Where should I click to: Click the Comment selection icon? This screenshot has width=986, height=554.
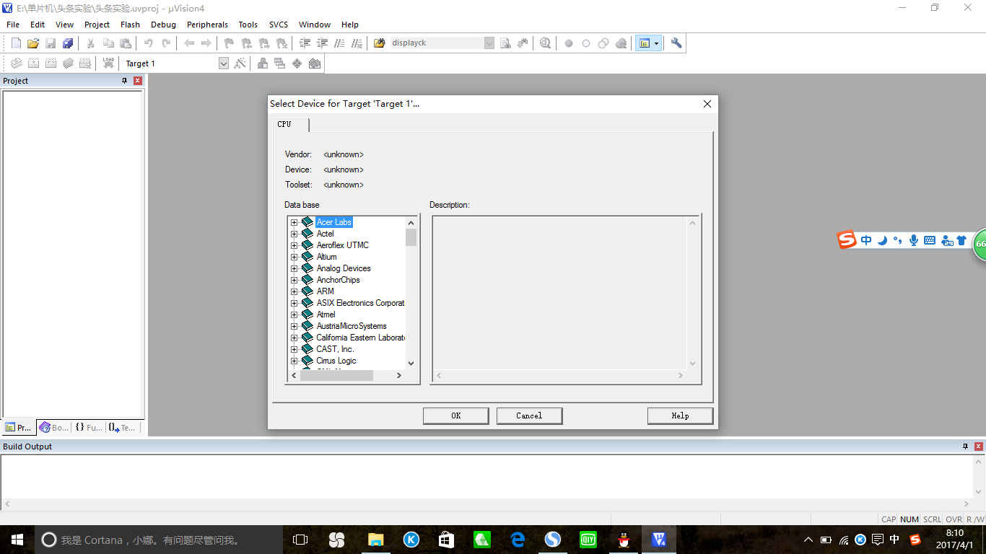(339, 43)
